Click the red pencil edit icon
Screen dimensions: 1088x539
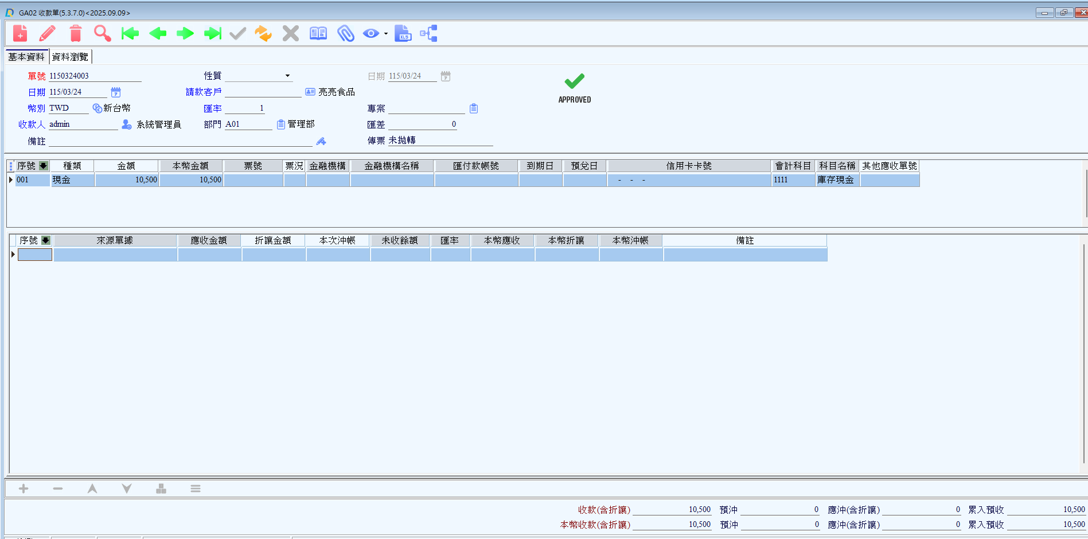click(x=48, y=34)
